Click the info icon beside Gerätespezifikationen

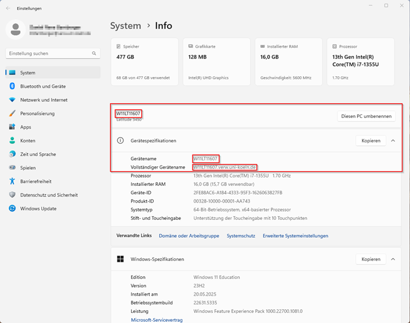click(x=120, y=141)
